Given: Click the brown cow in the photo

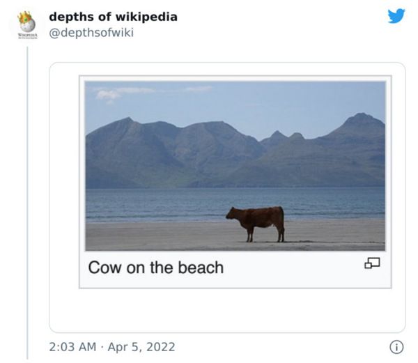Looking at the screenshot, I should click(258, 222).
